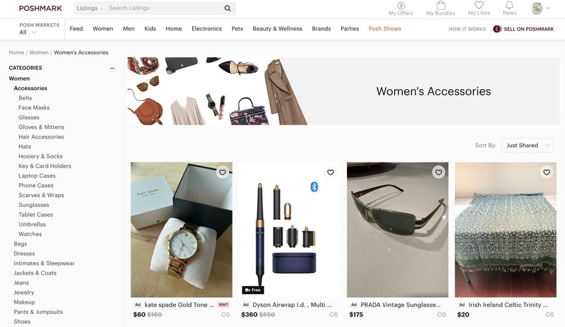Like the Dyson Airwrap listing
565x327 pixels.
click(x=330, y=172)
